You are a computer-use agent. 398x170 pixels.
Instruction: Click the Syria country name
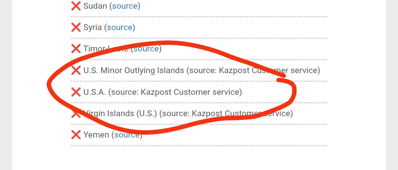[x=92, y=27]
